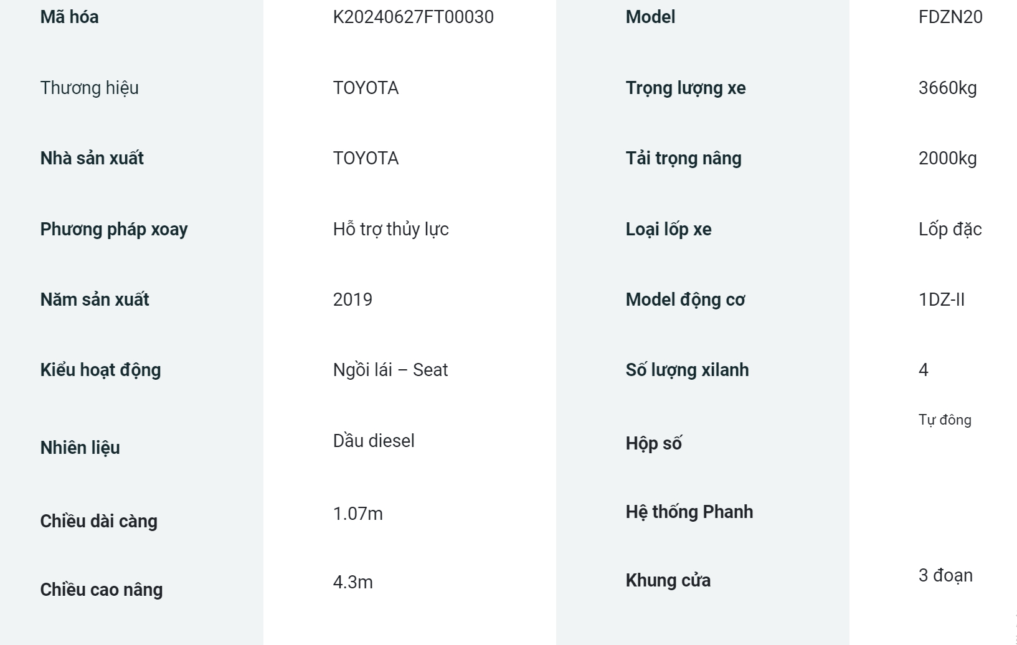Click the Thương hiệu label

coord(90,88)
